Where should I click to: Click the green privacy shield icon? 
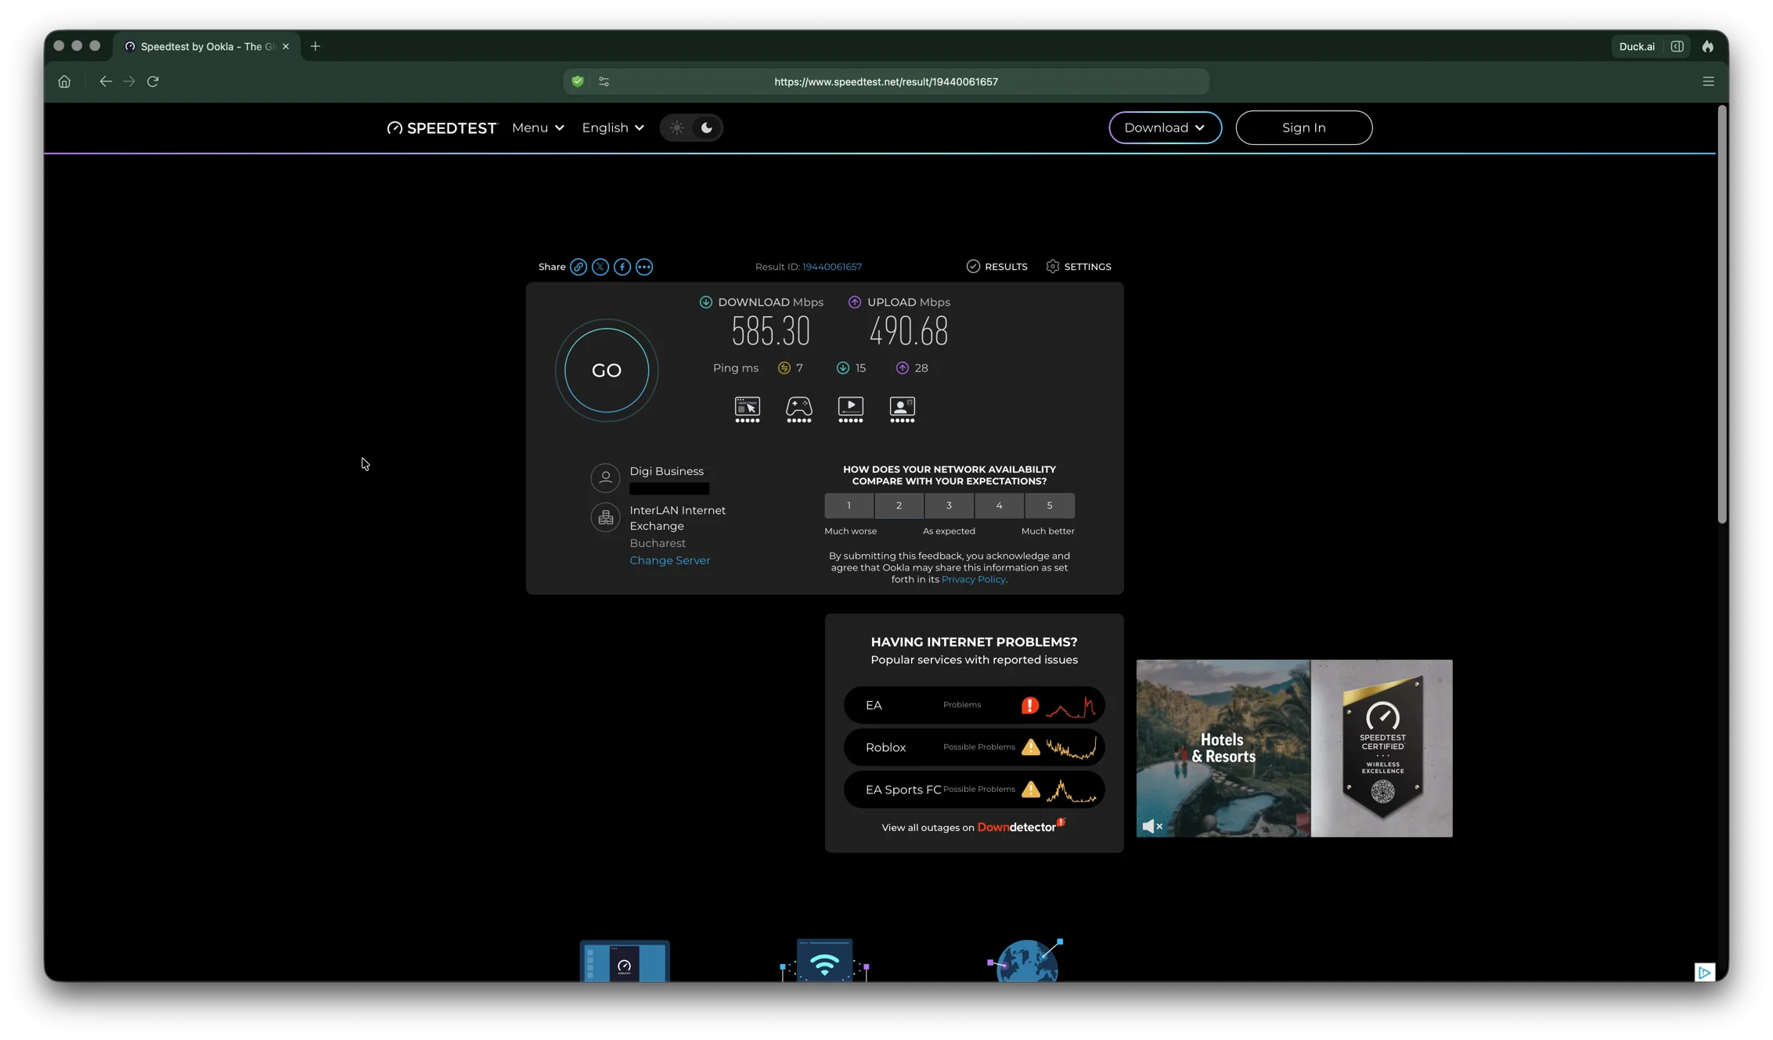click(x=578, y=81)
